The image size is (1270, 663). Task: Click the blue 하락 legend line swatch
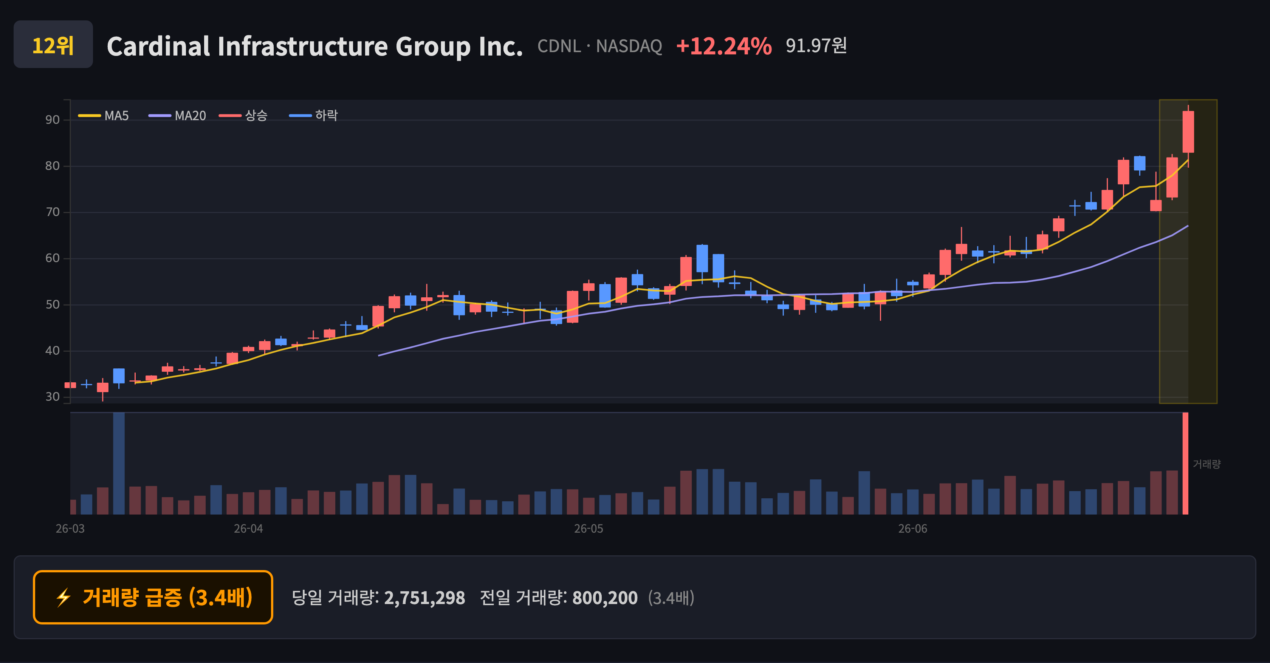click(300, 116)
